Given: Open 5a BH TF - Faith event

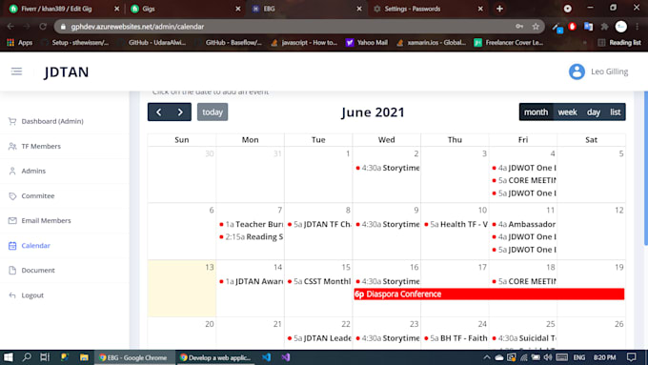Looking at the screenshot, I should point(456,338).
